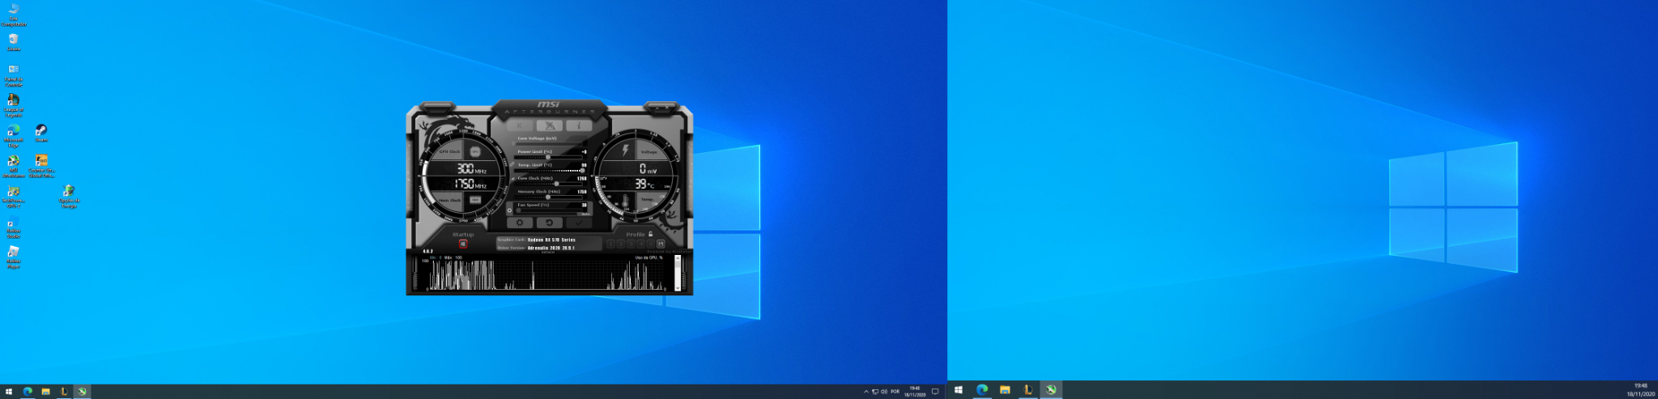
Task: Click the save profile floppy icon
Action: pos(661,244)
